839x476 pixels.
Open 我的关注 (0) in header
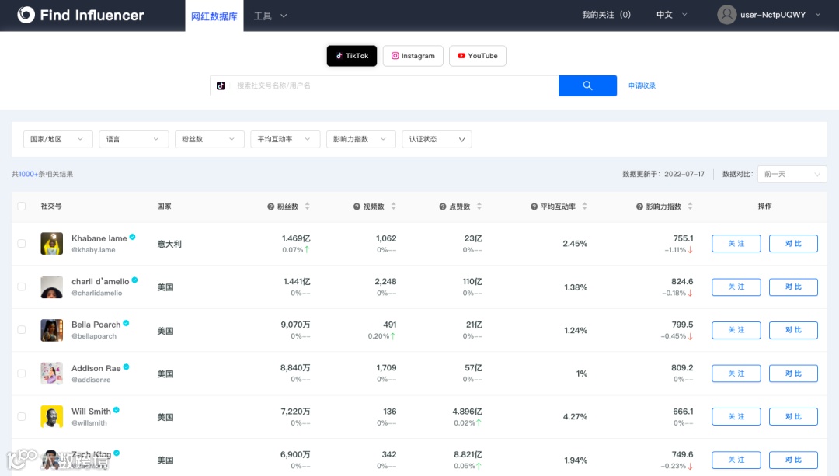point(606,15)
